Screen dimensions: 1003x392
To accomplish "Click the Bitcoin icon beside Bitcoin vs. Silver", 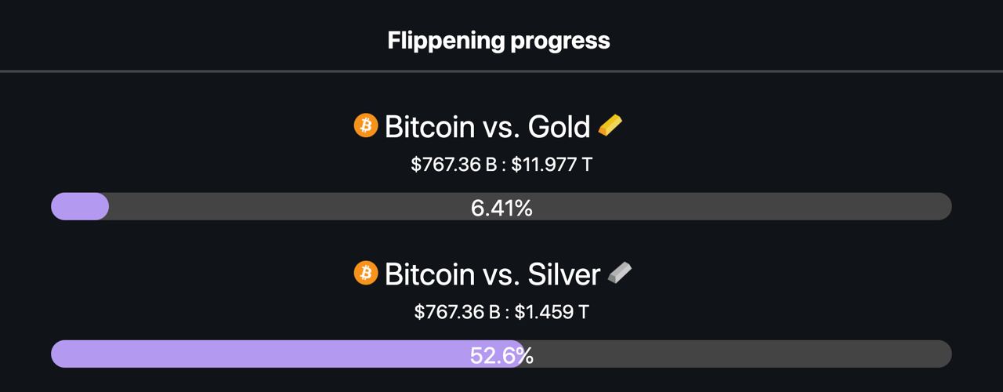I will (x=366, y=273).
